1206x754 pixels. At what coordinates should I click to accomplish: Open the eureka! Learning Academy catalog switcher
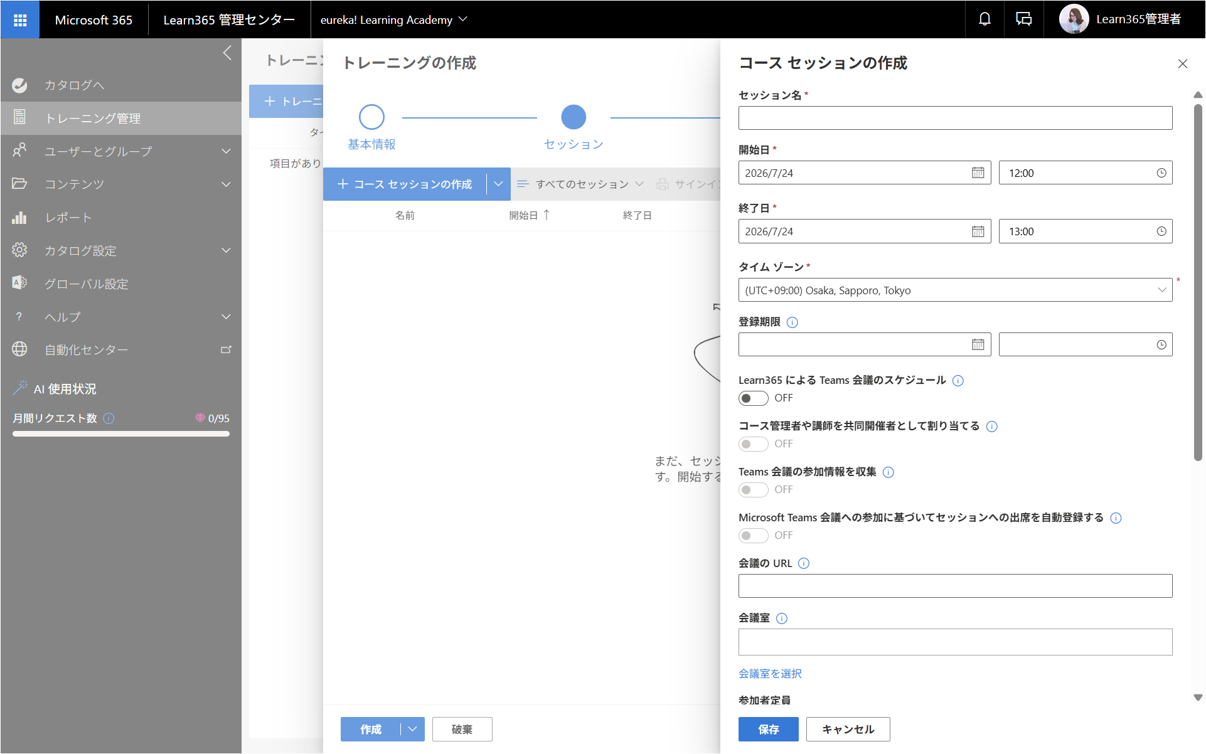393,19
